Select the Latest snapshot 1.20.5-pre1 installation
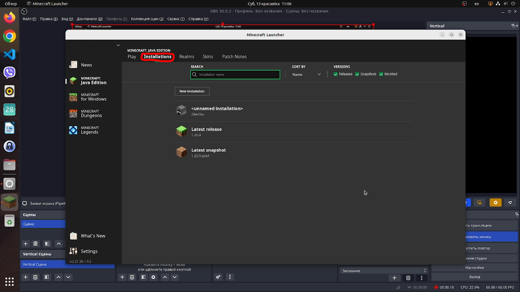This screenshot has width=520, height=292. 294,152
